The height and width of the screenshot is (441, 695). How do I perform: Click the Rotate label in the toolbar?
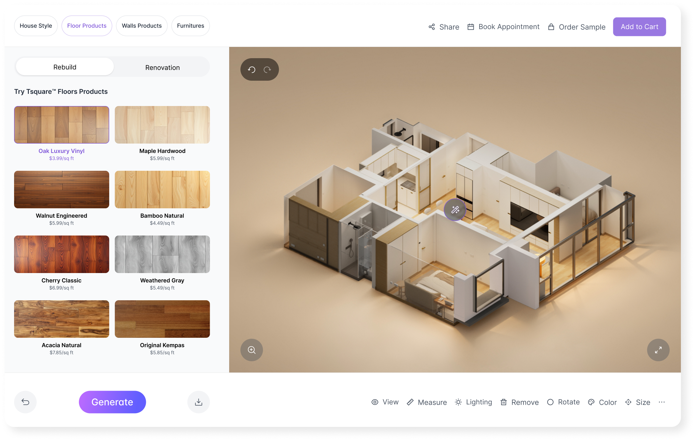click(569, 402)
